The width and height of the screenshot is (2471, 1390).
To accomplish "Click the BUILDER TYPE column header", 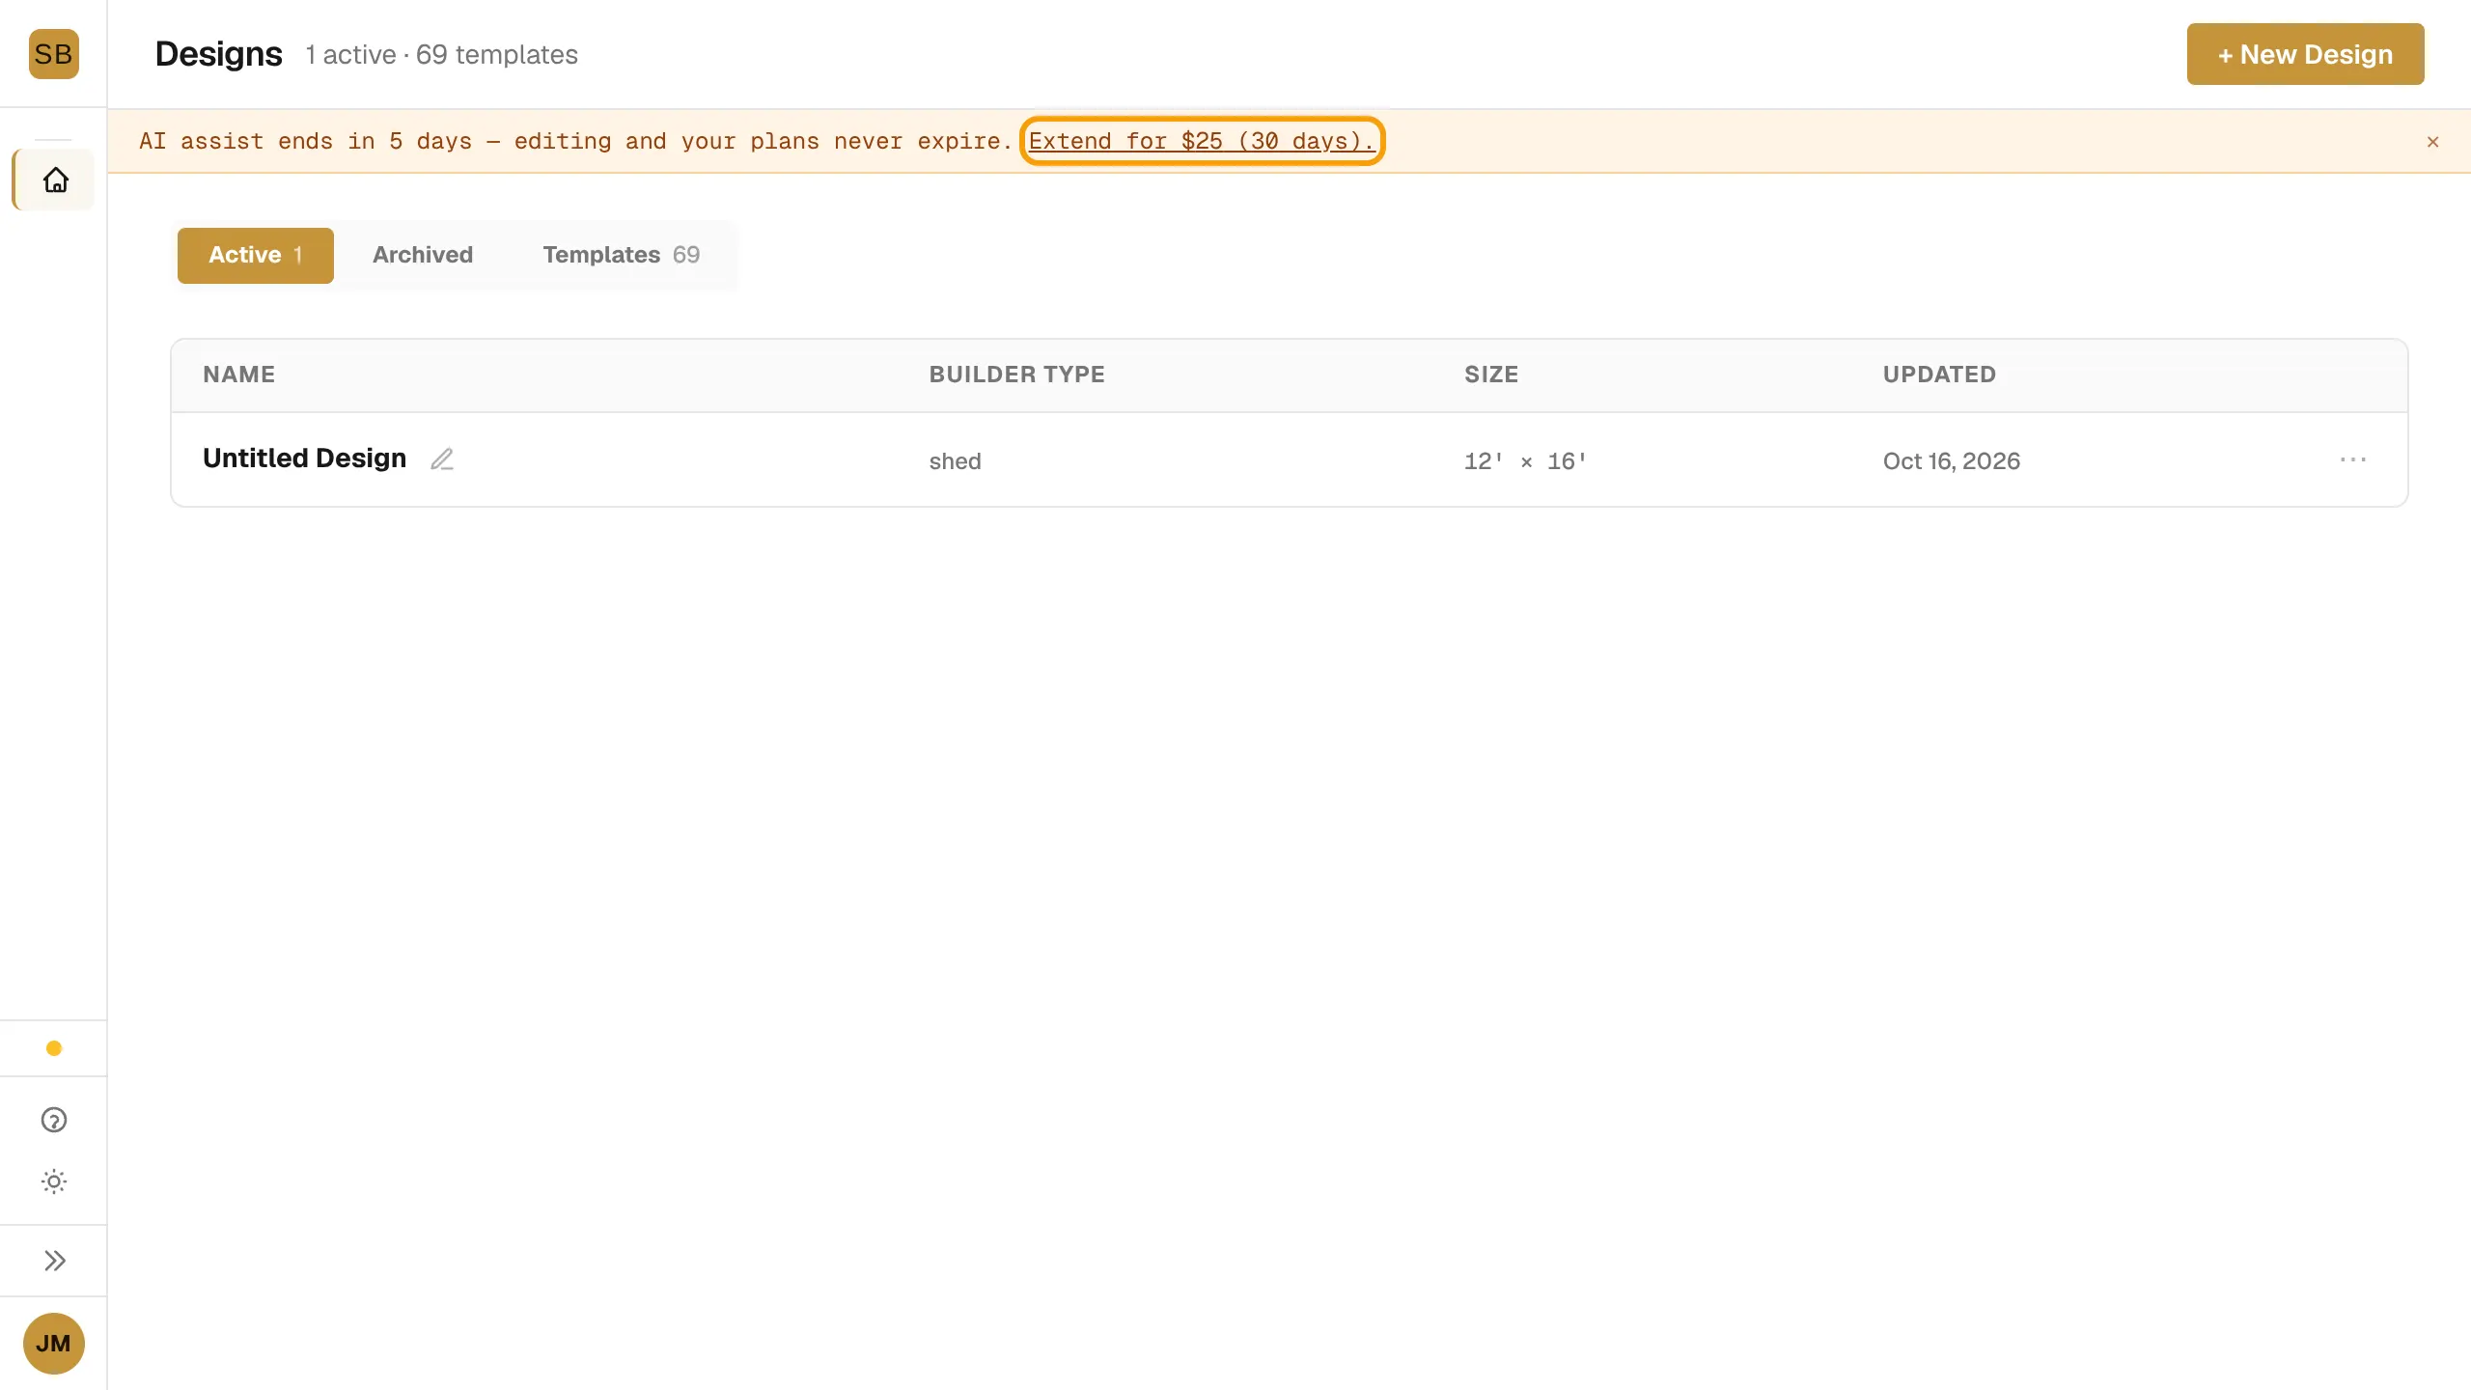I will pos(1016,375).
